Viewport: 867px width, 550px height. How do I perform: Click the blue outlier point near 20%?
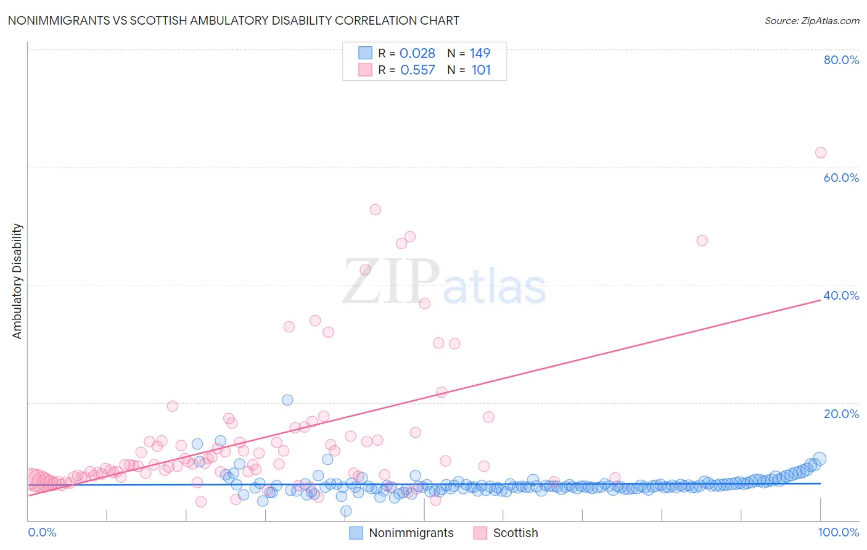pyautogui.click(x=287, y=400)
